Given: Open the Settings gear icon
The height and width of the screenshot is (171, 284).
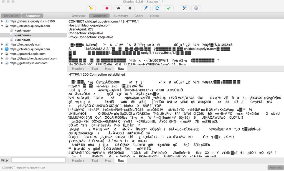Looking at the screenshot, I should pyautogui.click(x=196, y=8).
